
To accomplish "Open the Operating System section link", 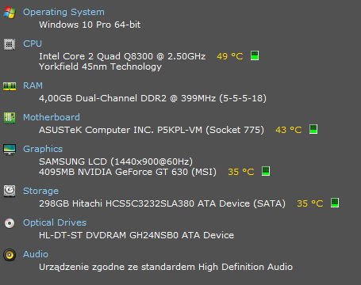I will coord(63,12).
